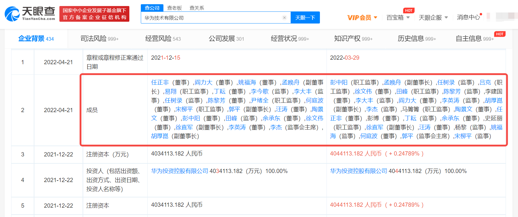Image resolution: width=518 pixels, height=217 pixels.
Task: Switch to the 查关系 search tab
Action: (197, 8)
